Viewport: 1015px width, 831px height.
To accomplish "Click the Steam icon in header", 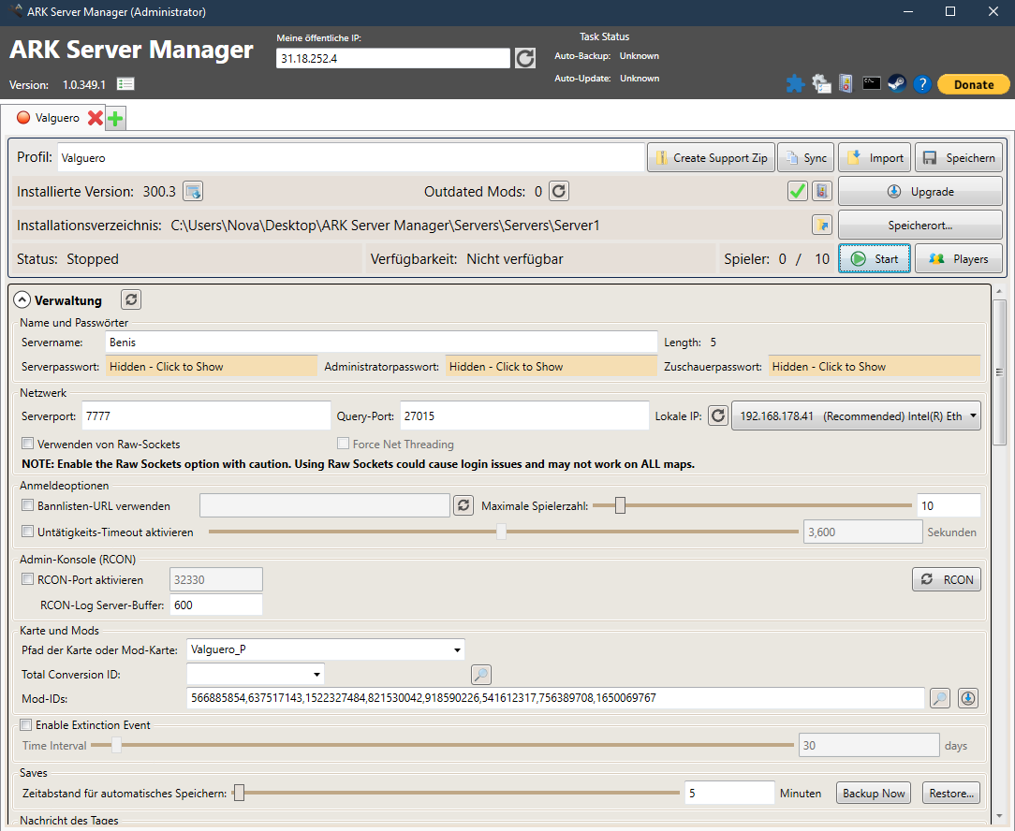I will 897,84.
